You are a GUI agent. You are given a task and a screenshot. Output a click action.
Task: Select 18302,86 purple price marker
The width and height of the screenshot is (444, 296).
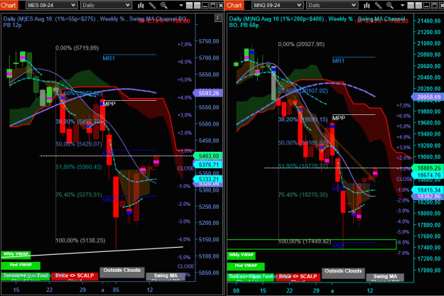point(428,197)
